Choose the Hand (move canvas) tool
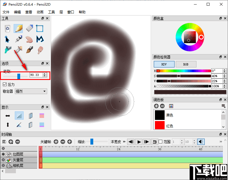The image size is (228, 180). point(29,39)
